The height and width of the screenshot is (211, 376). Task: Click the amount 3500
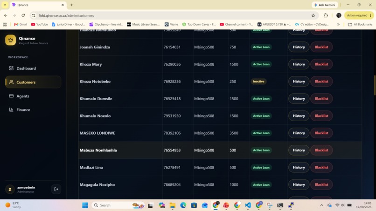coord(234,133)
